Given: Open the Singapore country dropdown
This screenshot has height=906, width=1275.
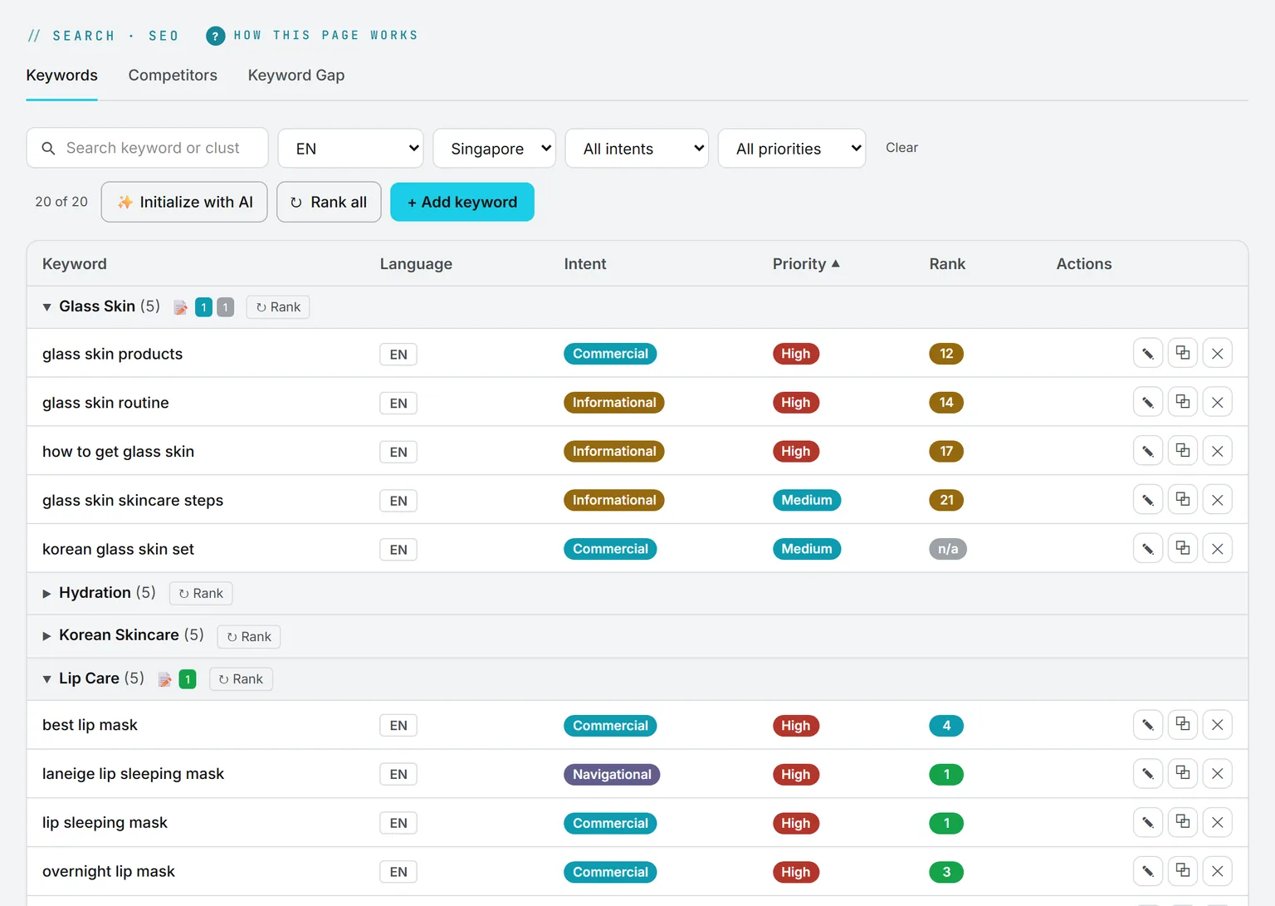Looking at the screenshot, I should (495, 148).
